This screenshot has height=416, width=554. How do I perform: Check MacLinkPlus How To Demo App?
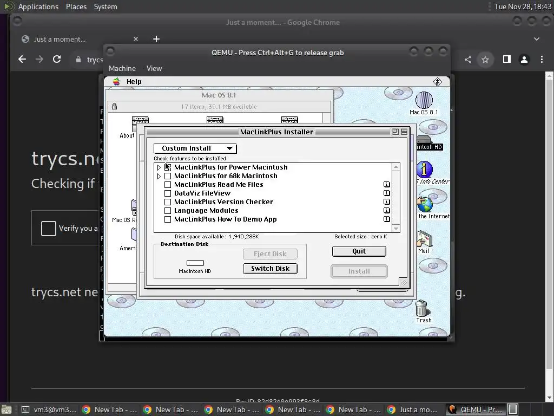coord(168,219)
